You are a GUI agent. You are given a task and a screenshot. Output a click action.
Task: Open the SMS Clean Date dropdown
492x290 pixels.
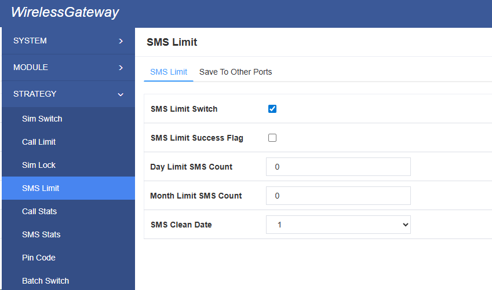338,225
